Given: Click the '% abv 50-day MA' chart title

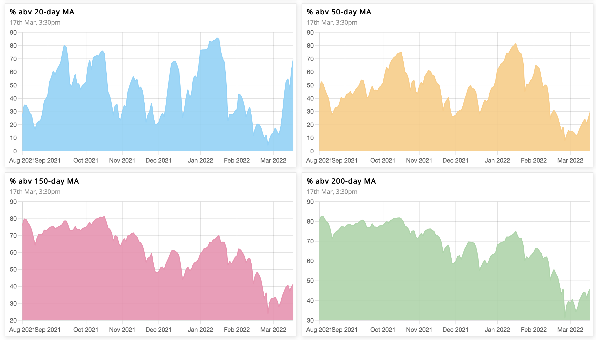Looking at the screenshot, I should [339, 12].
